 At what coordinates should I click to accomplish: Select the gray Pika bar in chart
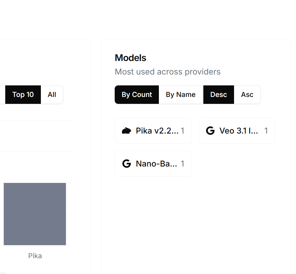pos(35,214)
